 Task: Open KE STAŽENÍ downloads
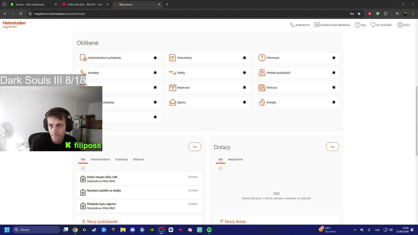point(381,25)
